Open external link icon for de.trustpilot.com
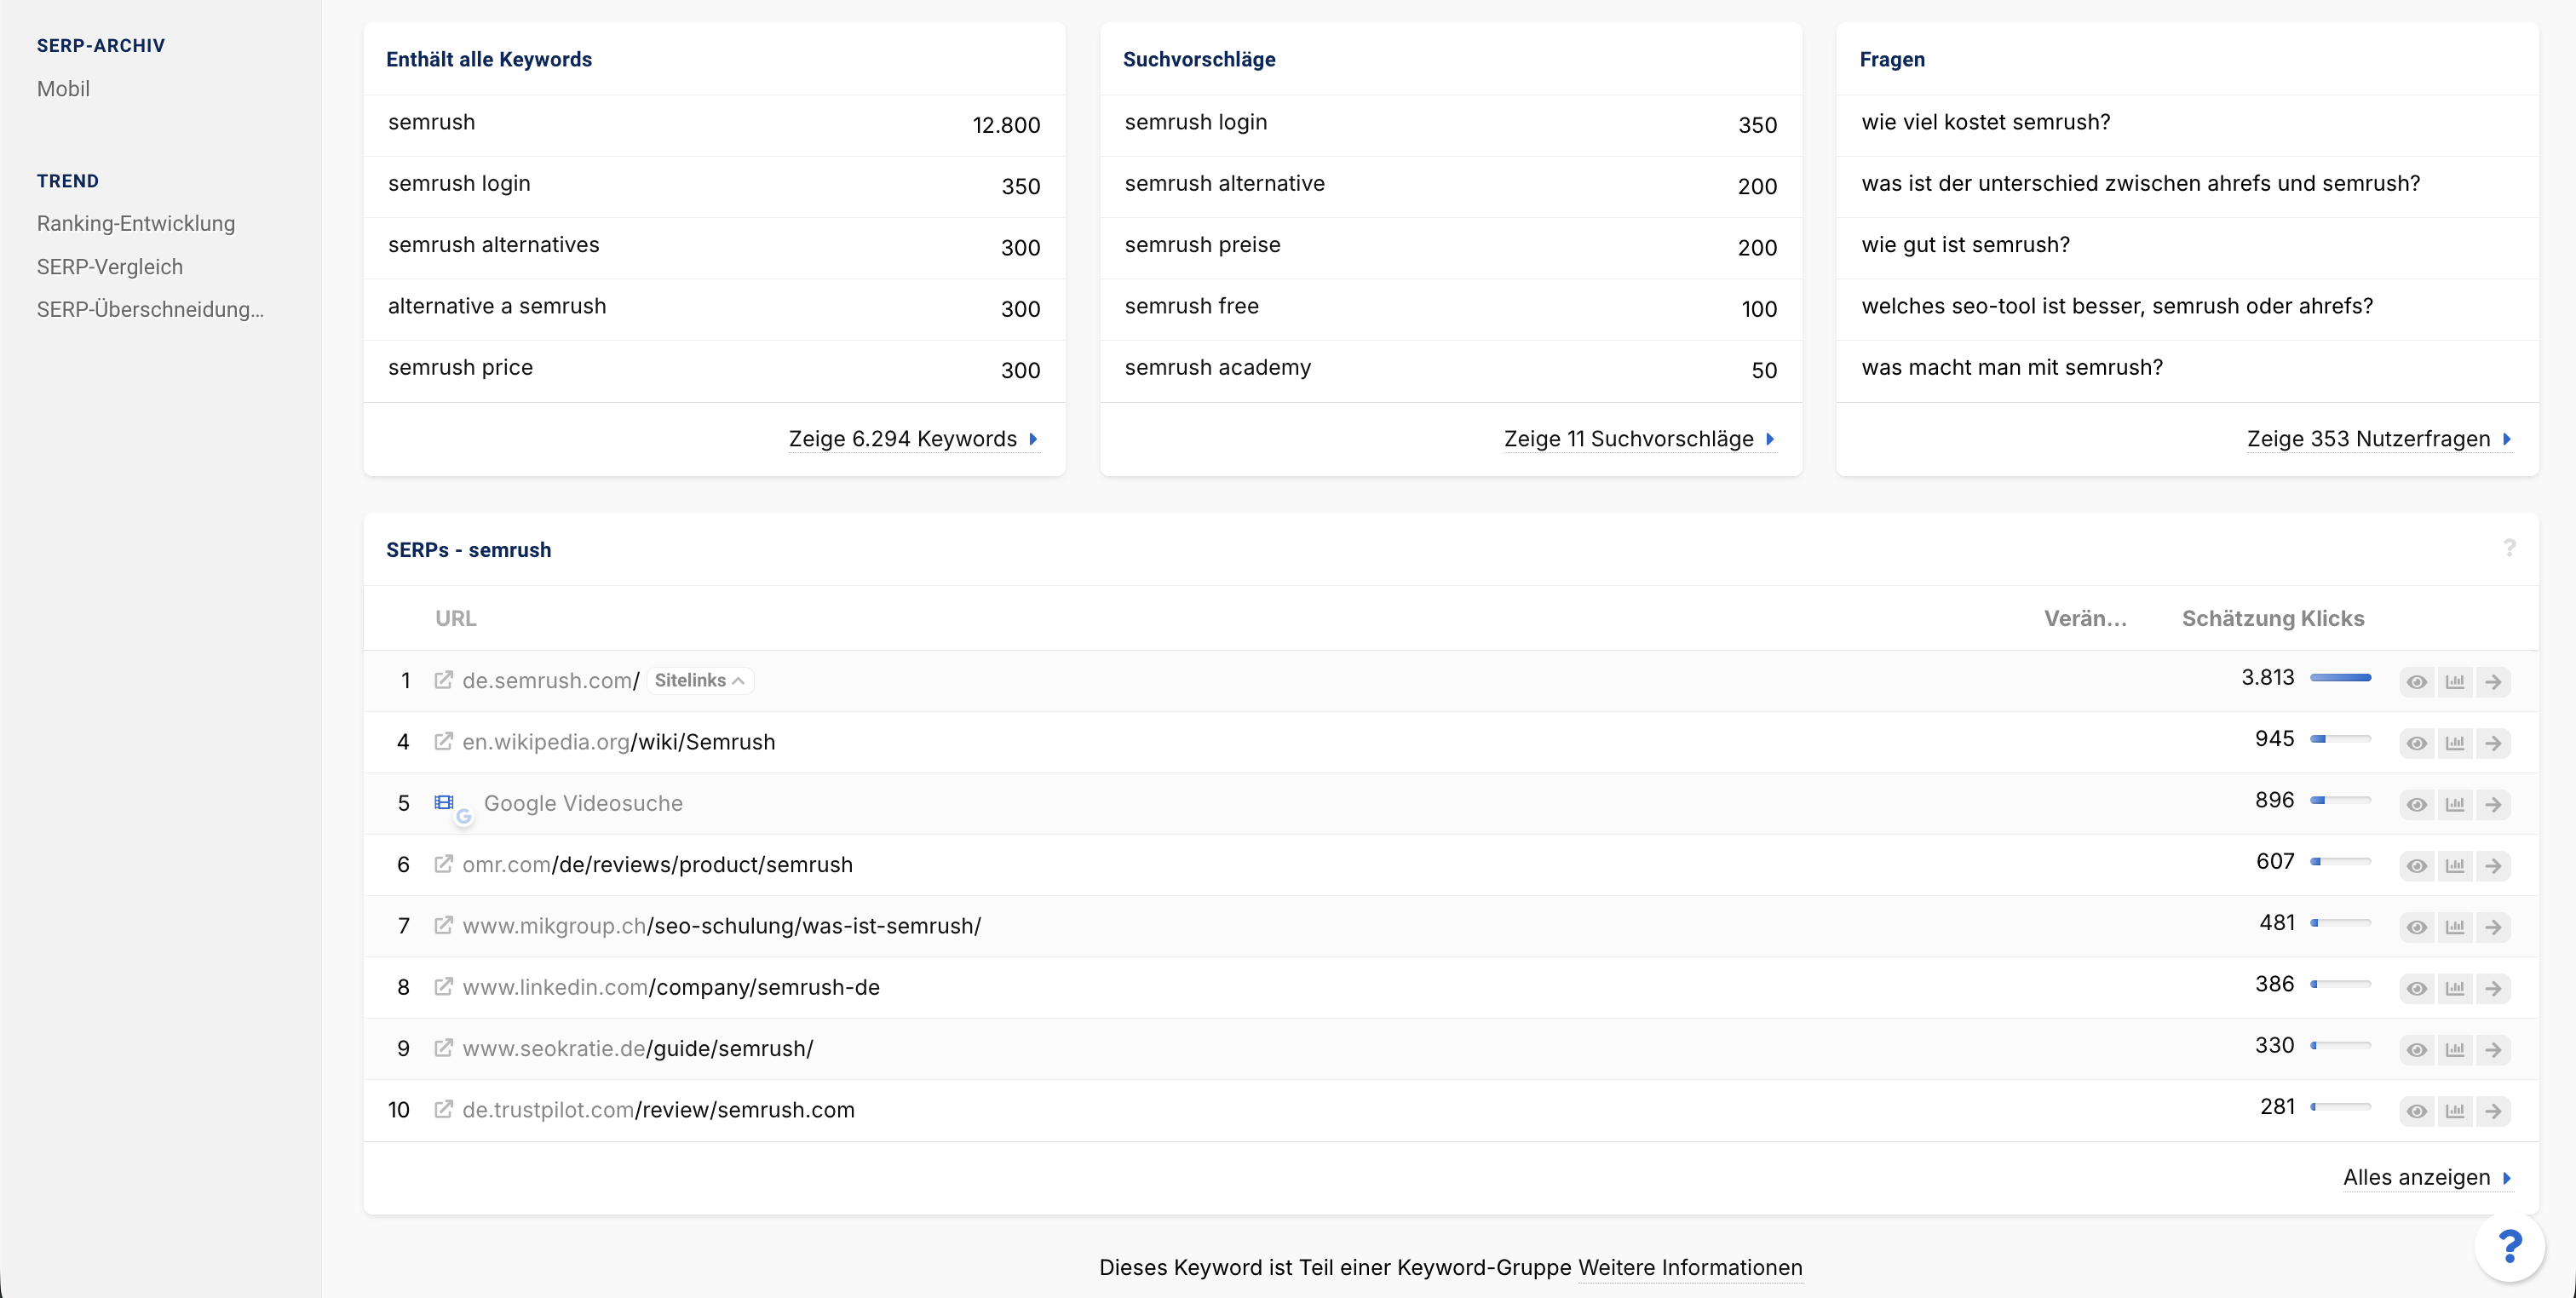The height and width of the screenshot is (1298, 2576). click(443, 1109)
